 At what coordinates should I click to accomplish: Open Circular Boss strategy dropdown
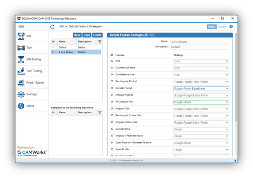coord(201,129)
